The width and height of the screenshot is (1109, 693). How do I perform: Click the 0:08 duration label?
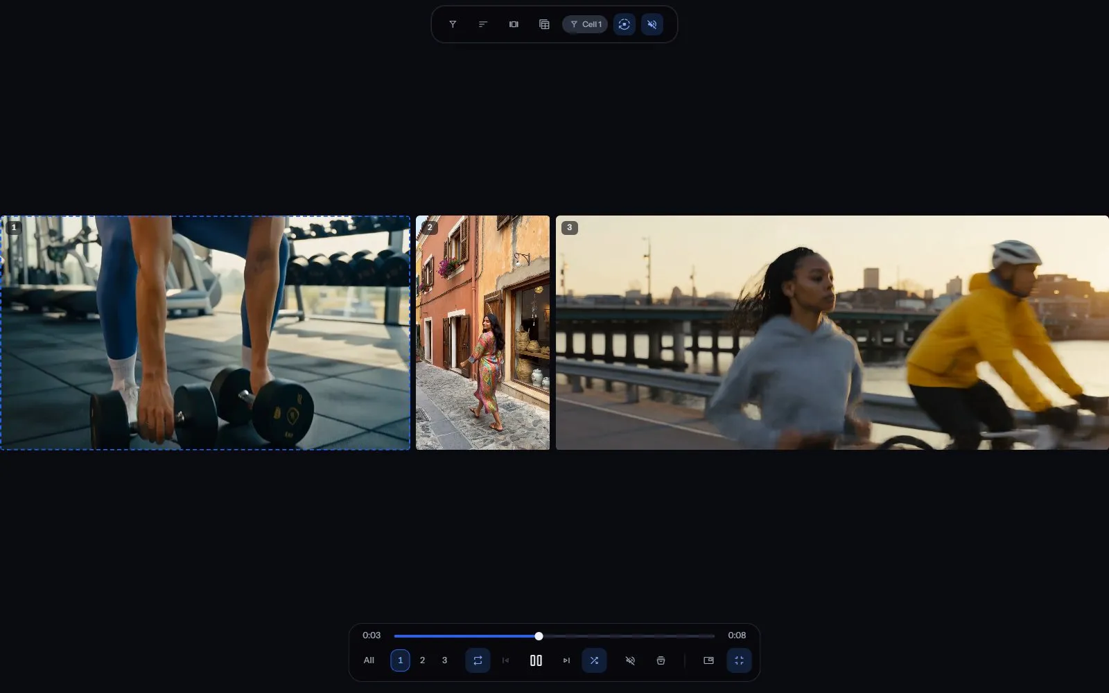pos(737,635)
